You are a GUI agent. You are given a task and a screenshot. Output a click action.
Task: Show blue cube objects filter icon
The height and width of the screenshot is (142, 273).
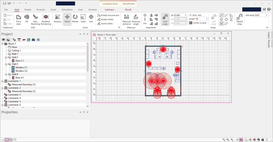click(x=29, y=40)
